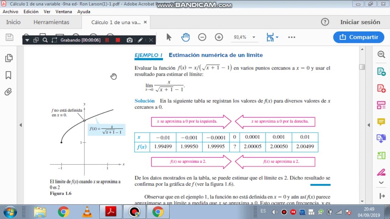Click the vertical scrollbar thumb
Screen dimensions: 390x219
click(362, 67)
